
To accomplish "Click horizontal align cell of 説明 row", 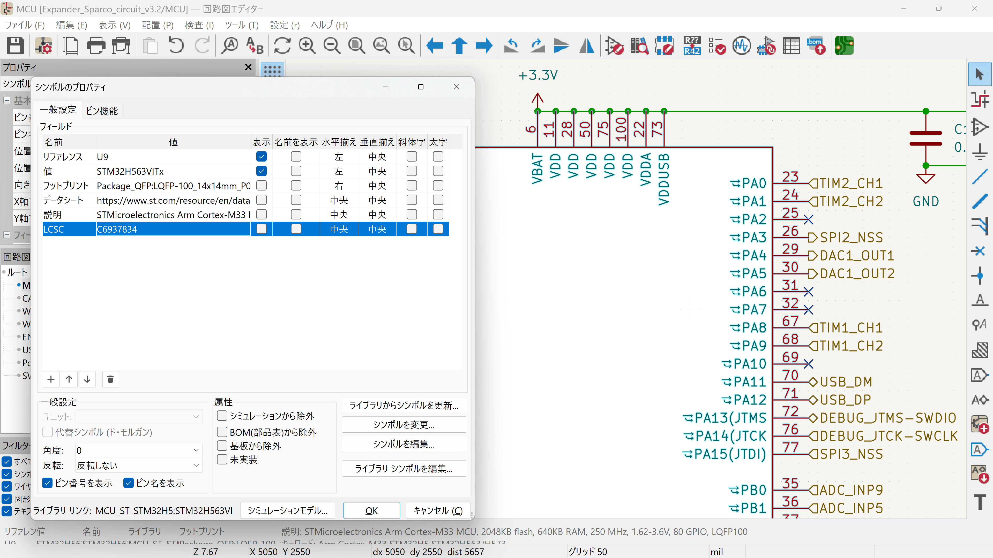I will click(339, 215).
